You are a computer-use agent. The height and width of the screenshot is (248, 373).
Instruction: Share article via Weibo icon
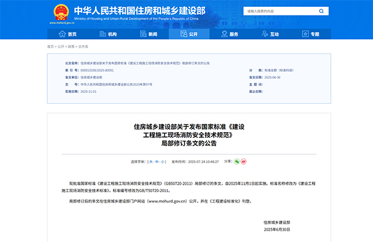point(244,161)
